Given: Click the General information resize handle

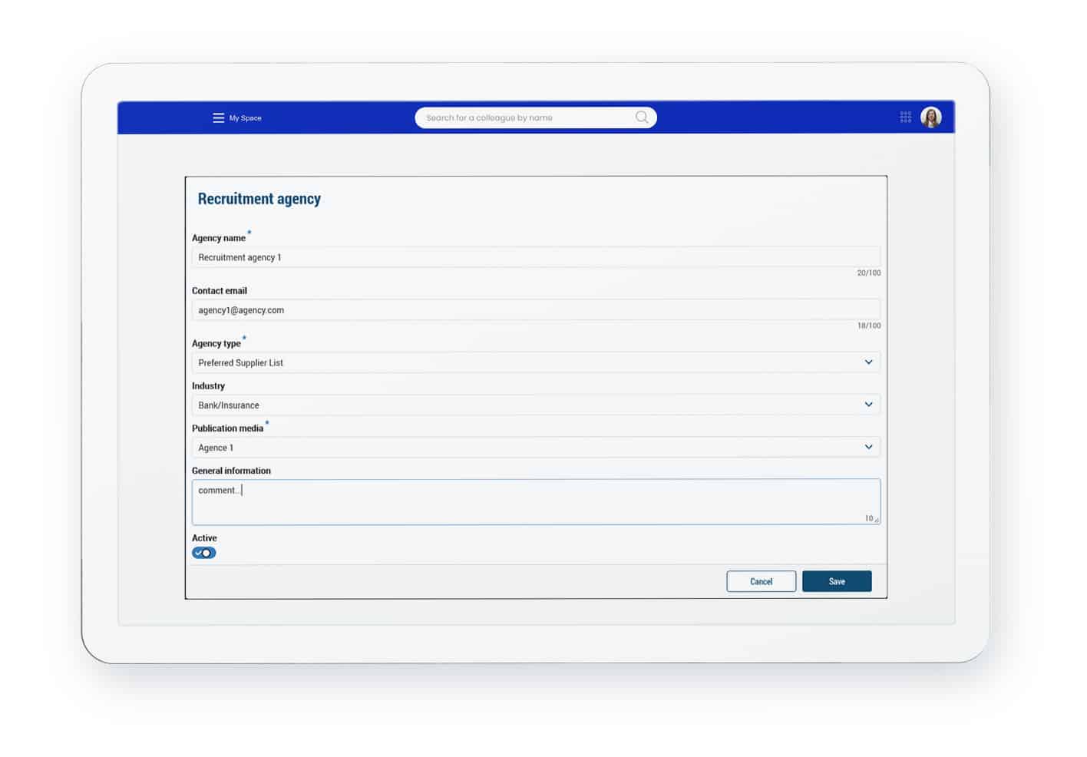Looking at the screenshot, I should (877, 521).
